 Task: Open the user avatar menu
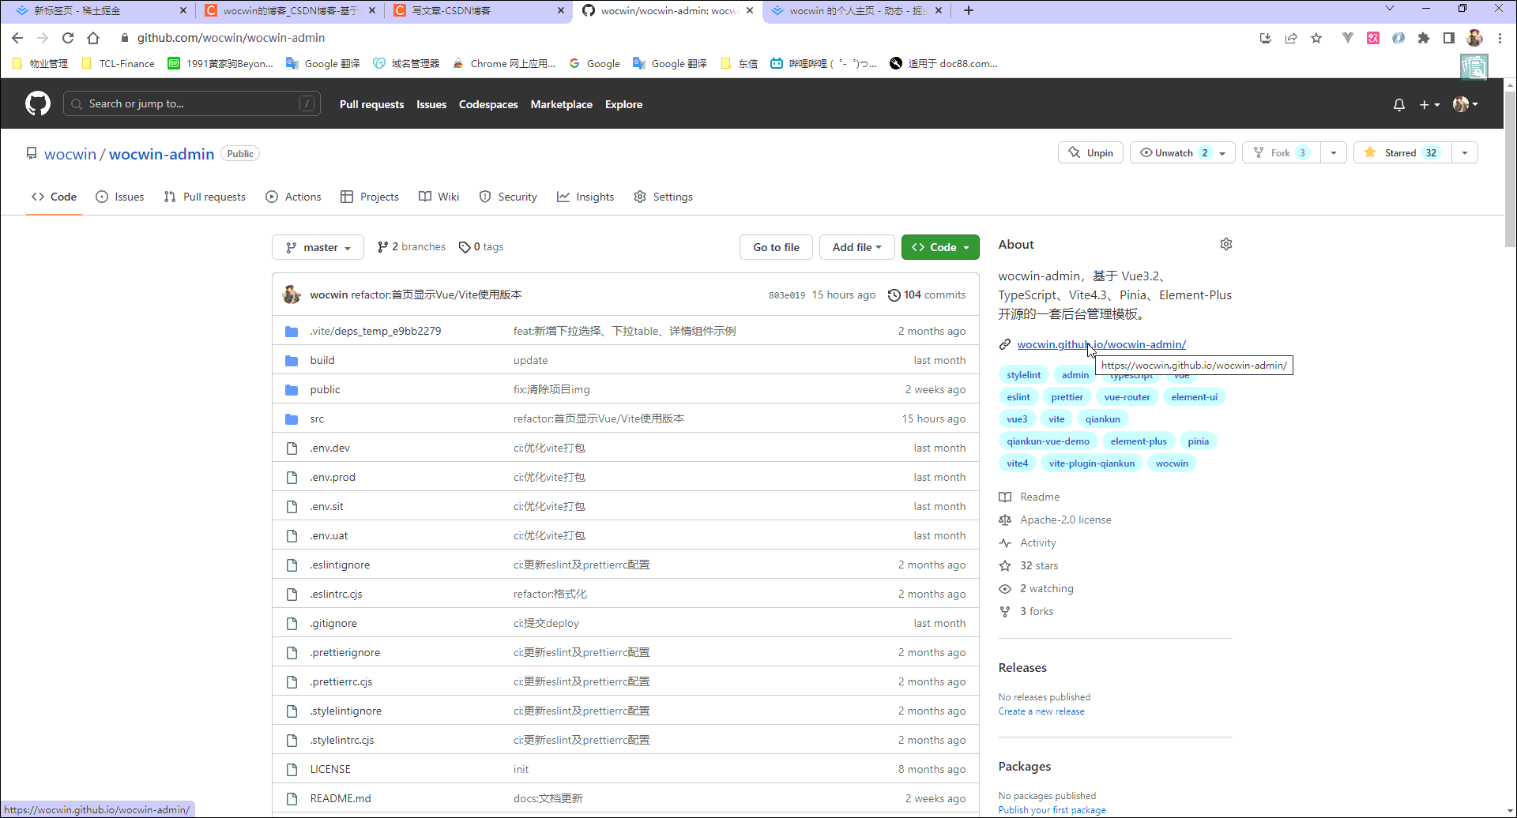pos(1466,104)
